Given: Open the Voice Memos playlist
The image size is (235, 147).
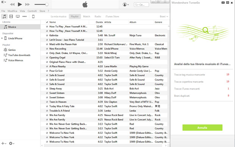Looking at the screenshot, I should [16, 60].
